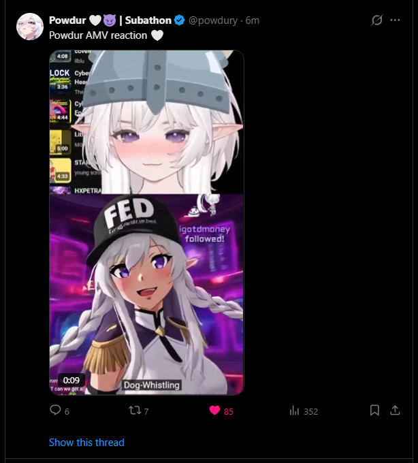Image resolution: width=418 pixels, height=463 pixels.
Task: Click the repost arrows icon
Action: point(135,411)
